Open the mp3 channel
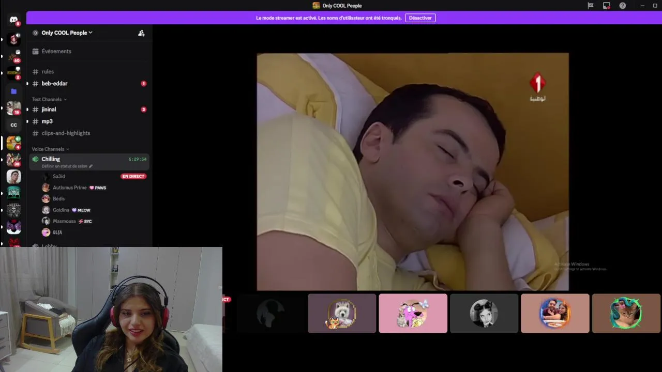The height and width of the screenshot is (372, 662). tap(89, 121)
